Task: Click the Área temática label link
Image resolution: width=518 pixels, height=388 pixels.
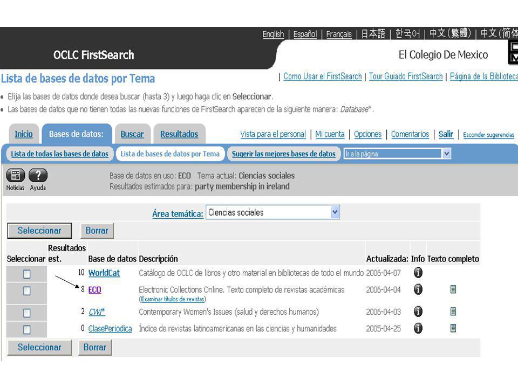Action: tap(178, 214)
